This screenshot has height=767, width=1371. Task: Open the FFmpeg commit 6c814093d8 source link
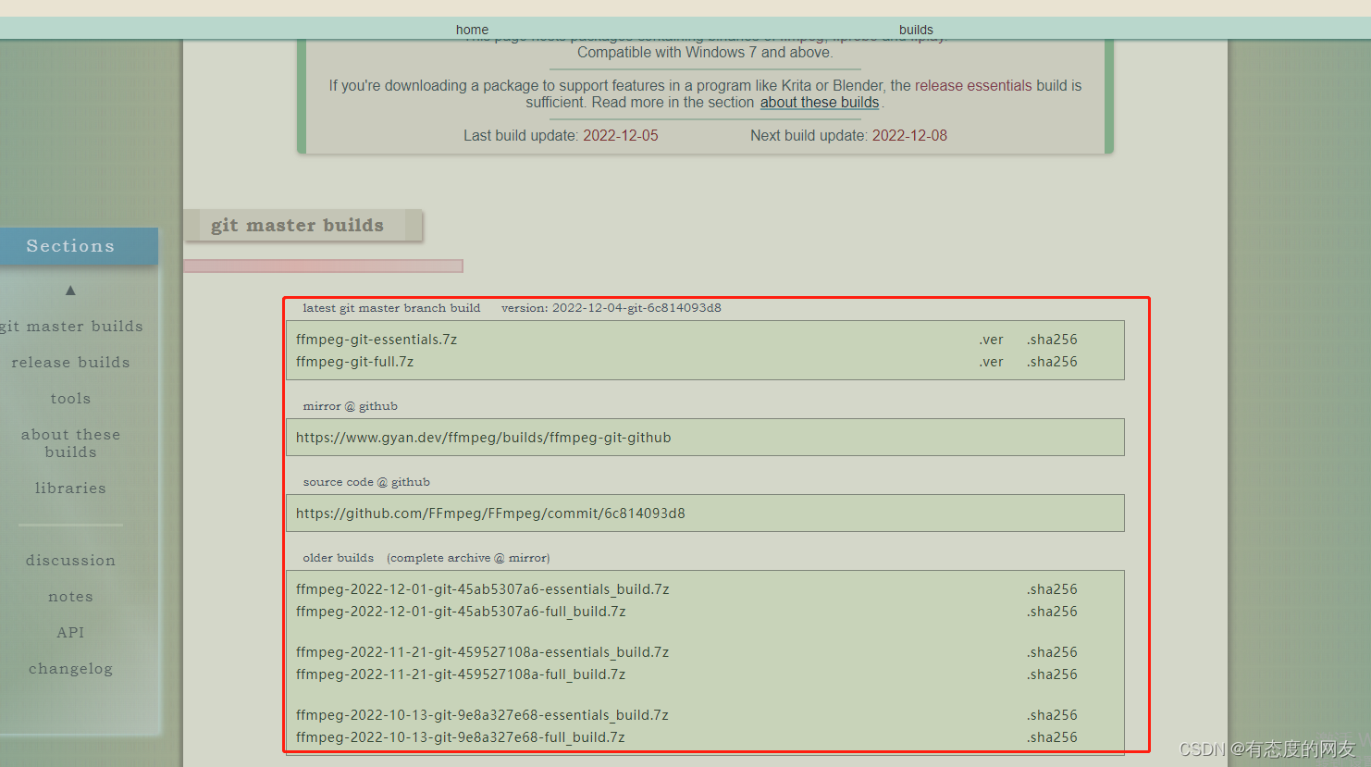pos(490,513)
